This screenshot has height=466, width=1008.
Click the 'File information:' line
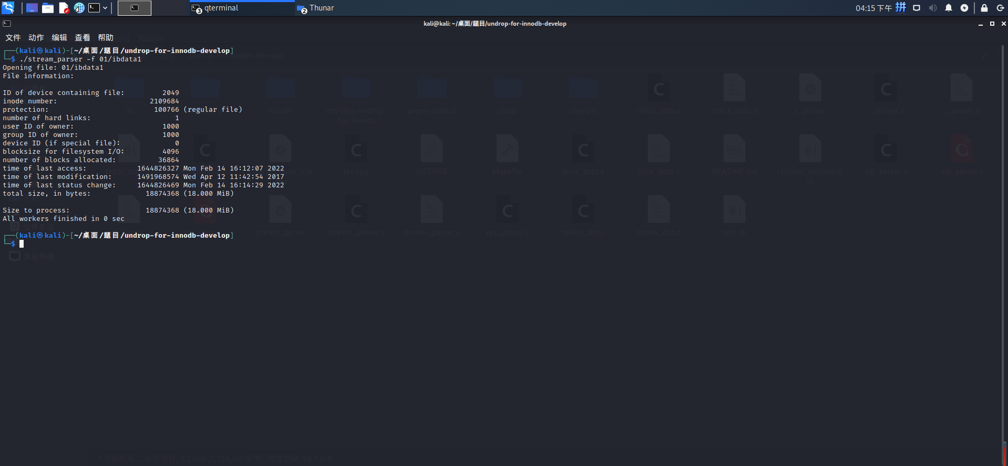tap(38, 76)
